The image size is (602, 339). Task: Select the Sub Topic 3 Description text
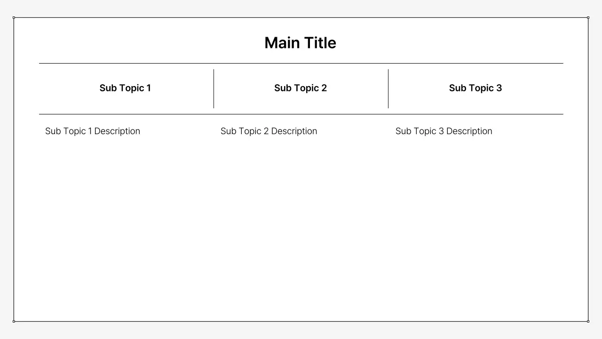click(x=444, y=131)
